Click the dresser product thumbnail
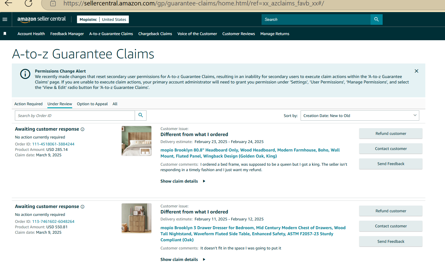This screenshot has width=445, height=270. click(137, 218)
